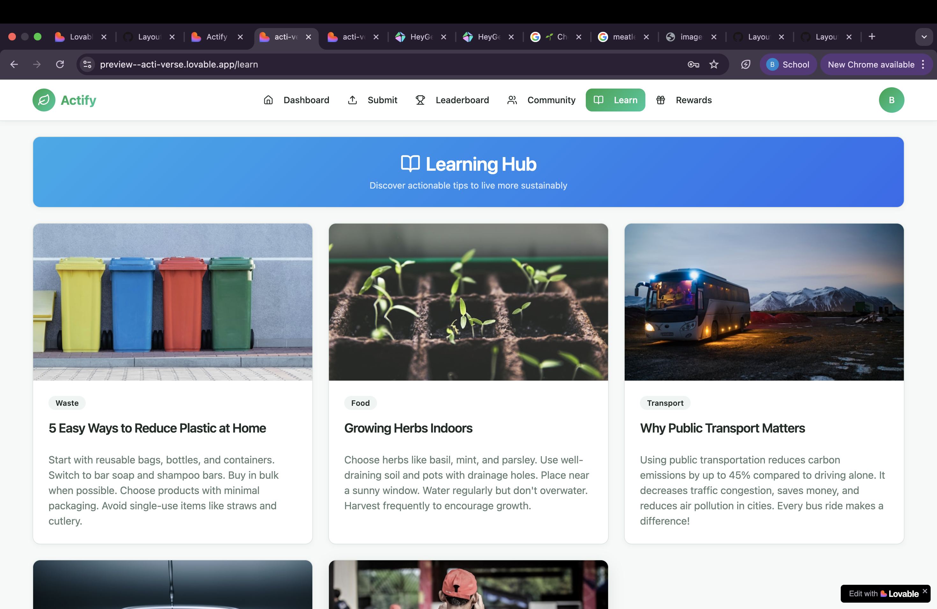
Task: Open the saved passwords key icon
Action: point(693,64)
